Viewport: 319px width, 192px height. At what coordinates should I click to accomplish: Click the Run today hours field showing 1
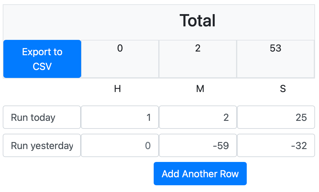[x=120, y=117]
